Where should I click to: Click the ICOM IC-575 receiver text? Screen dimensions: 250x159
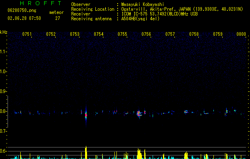[x=159, y=14]
